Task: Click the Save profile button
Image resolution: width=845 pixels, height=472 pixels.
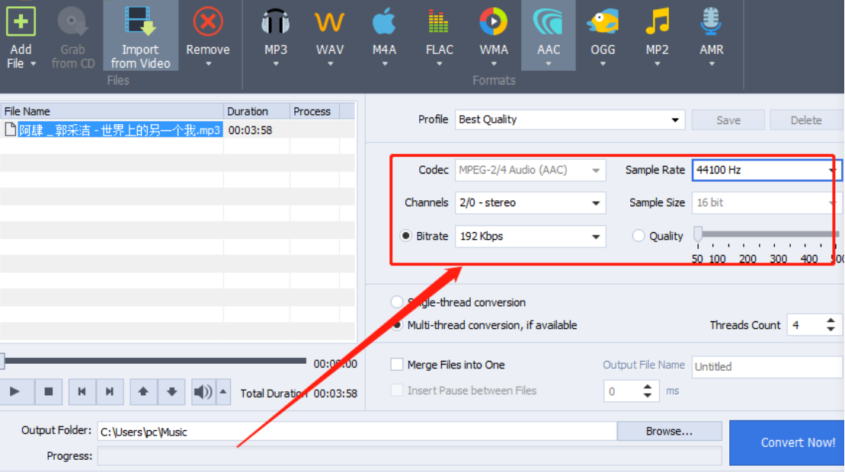Action: pyautogui.click(x=728, y=120)
